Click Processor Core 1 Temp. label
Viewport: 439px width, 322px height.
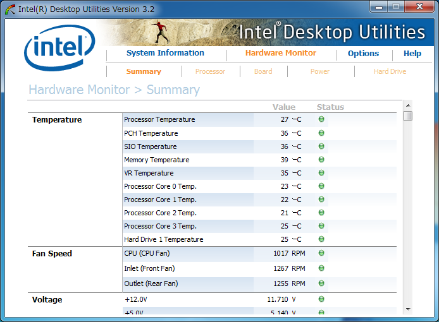(161, 200)
